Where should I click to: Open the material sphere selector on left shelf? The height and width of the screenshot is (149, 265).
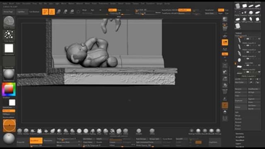(x=9, y=74)
